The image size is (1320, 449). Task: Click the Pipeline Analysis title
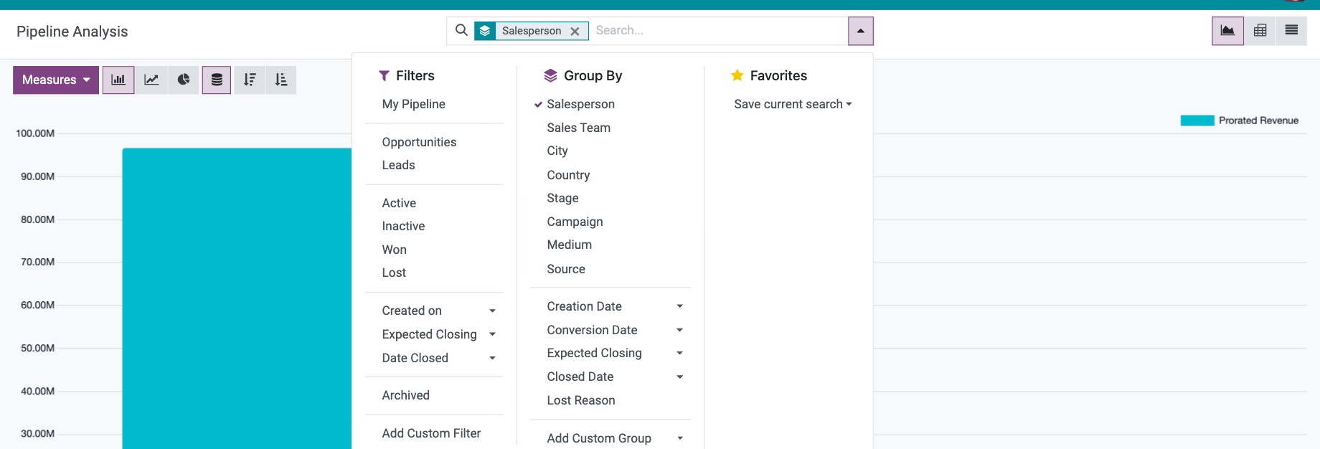click(x=72, y=32)
